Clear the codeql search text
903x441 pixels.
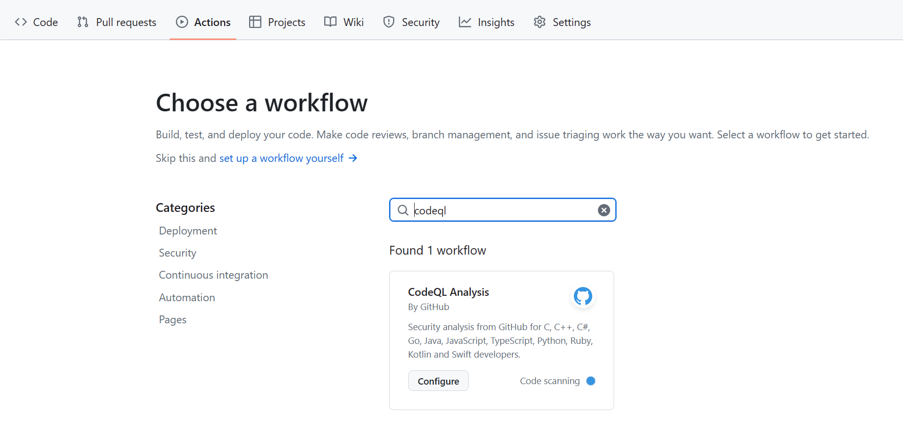pyautogui.click(x=604, y=210)
